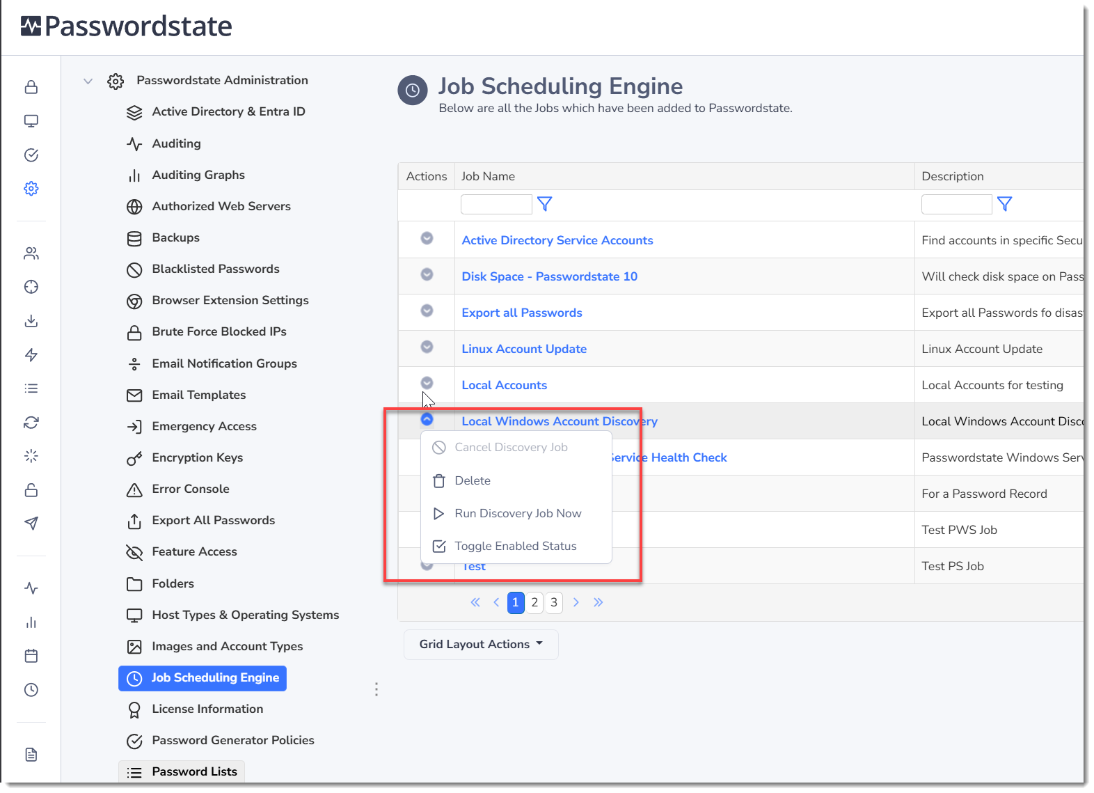Screen dimensions: 1094x793
Task: Click the padlock icon in the left rail
Action: coord(31,87)
